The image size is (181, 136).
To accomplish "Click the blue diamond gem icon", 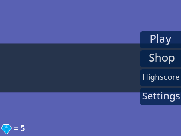I will (x=6, y=129).
